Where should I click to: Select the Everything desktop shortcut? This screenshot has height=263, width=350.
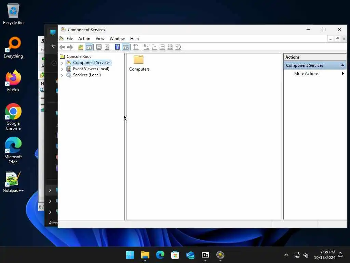[13, 47]
